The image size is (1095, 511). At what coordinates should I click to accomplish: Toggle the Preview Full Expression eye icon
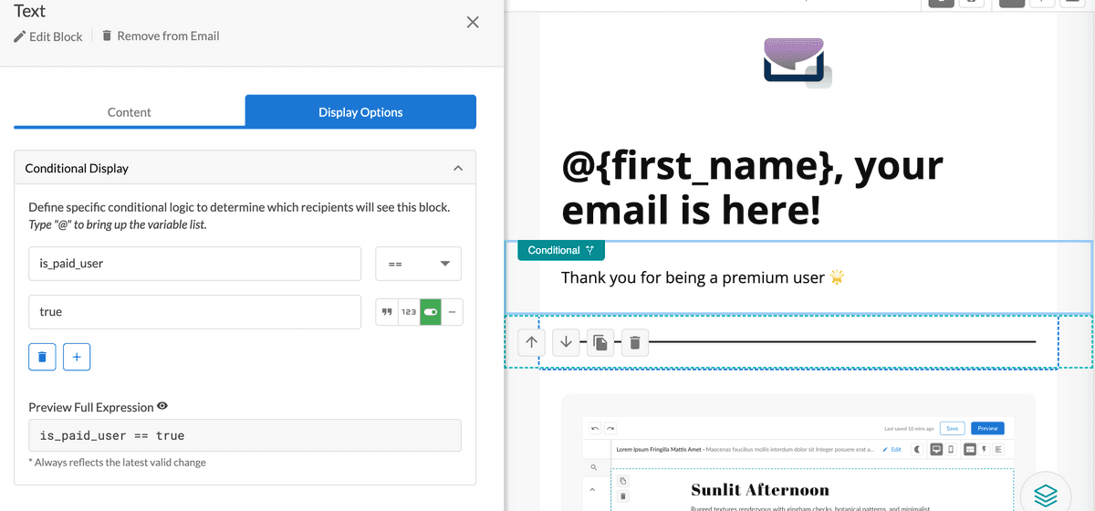tap(162, 406)
